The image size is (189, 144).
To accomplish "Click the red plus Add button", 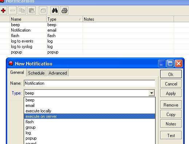I will [x=3, y=11].
